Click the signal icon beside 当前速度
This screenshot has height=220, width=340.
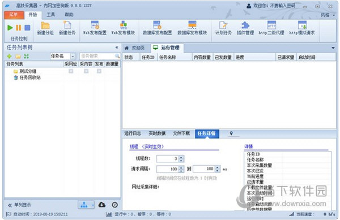tap(292, 214)
